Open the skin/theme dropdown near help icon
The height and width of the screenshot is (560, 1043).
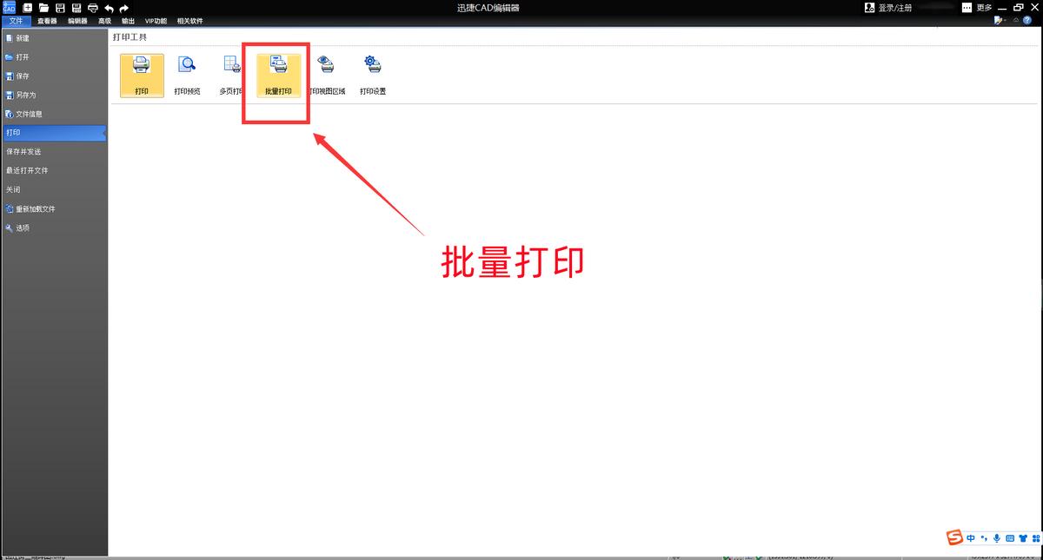click(1000, 19)
